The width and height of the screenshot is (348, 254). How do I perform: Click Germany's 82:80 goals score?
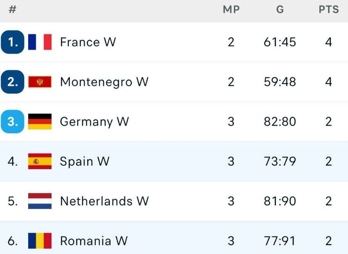point(280,122)
